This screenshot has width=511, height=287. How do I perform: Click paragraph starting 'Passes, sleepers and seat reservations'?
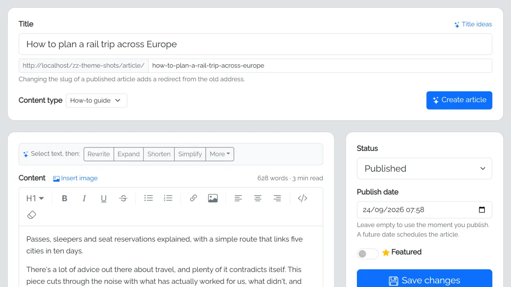pos(170,245)
